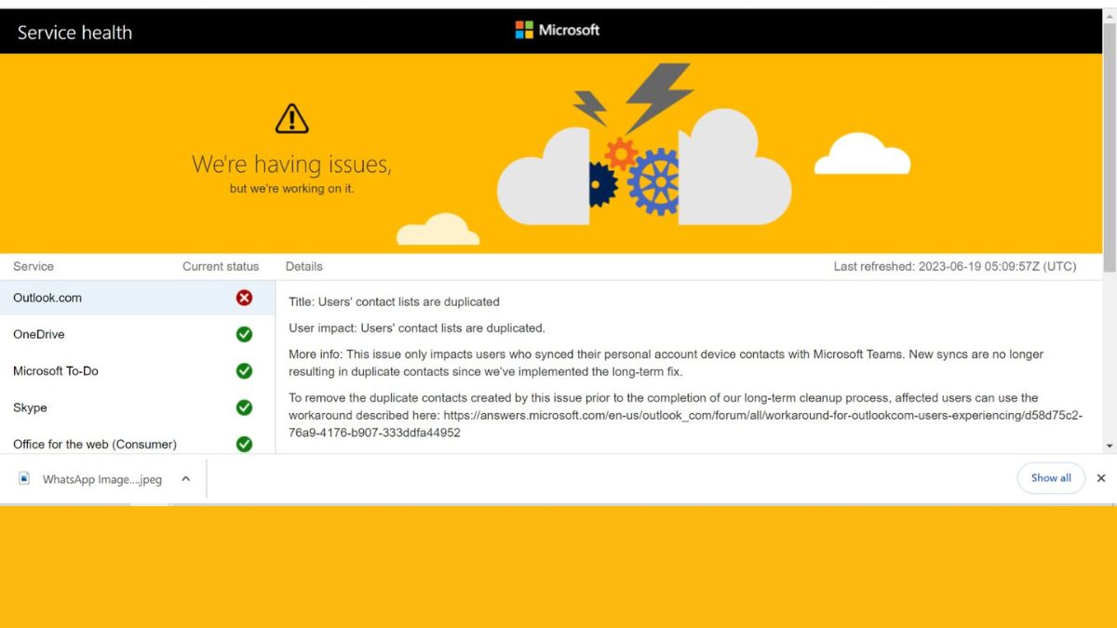
Task: Click the Last refreshed timestamp
Action: pyautogui.click(x=955, y=266)
